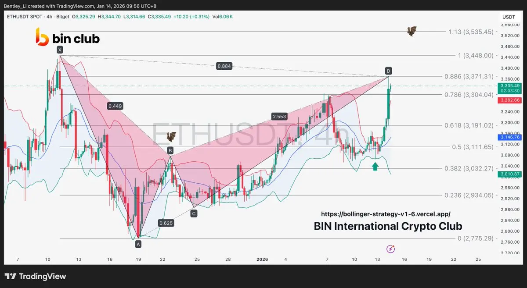The height and width of the screenshot is (288, 527).
Task: Click the bat icon above point B
Action: [171, 137]
